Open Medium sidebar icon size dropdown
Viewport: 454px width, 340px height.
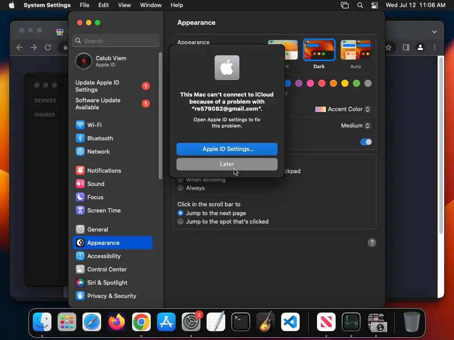point(356,125)
